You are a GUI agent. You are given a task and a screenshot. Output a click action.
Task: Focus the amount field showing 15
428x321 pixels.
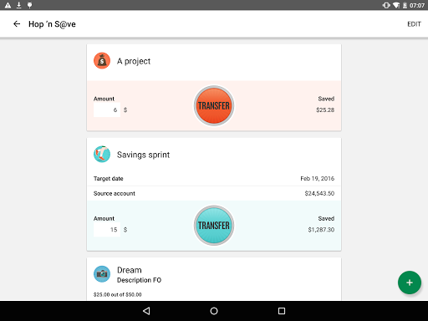pos(107,230)
